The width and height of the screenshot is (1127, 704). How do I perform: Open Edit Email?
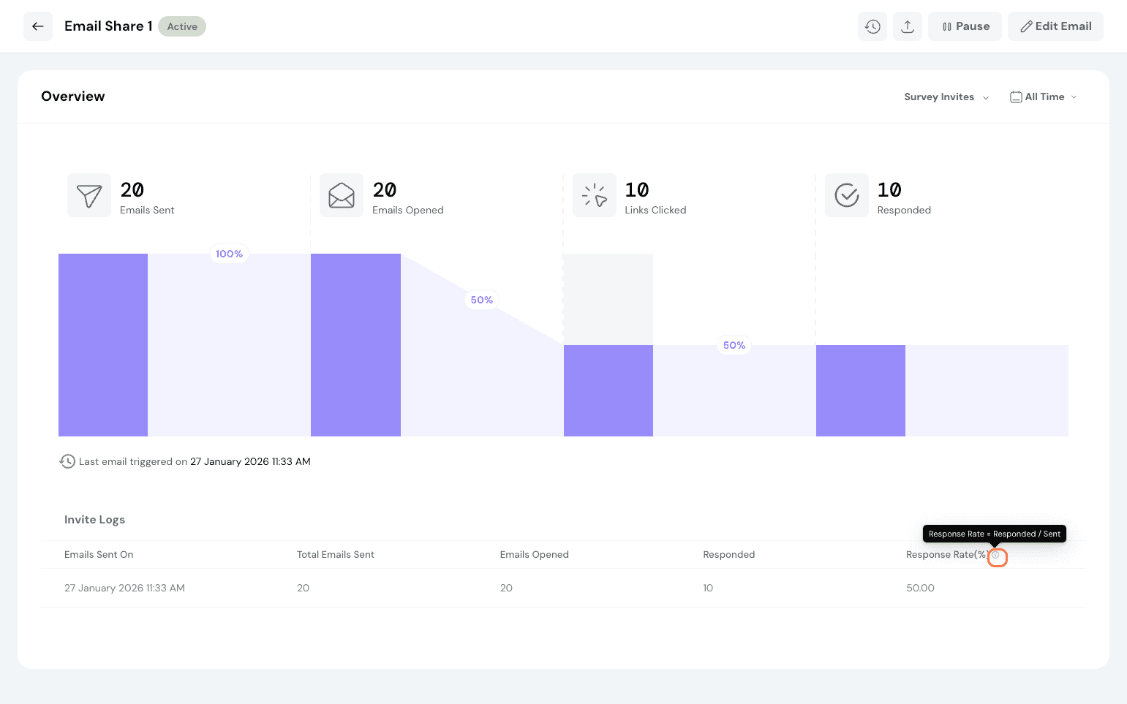tap(1055, 26)
